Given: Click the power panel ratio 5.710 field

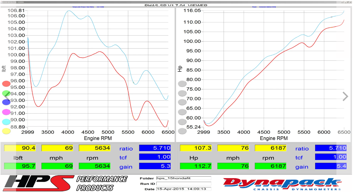Looking at the screenshot, I should click(x=331, y=148).
